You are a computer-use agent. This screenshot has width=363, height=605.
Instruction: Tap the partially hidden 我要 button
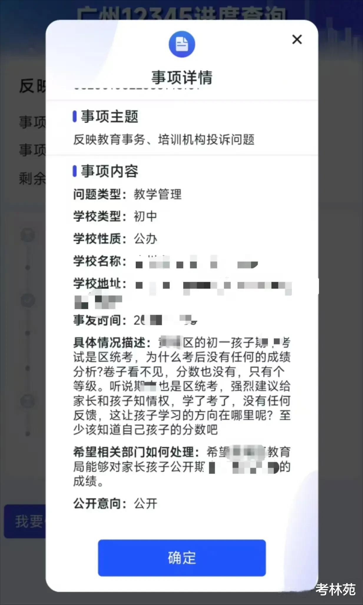pyautogui.click(x=25, y=521)
